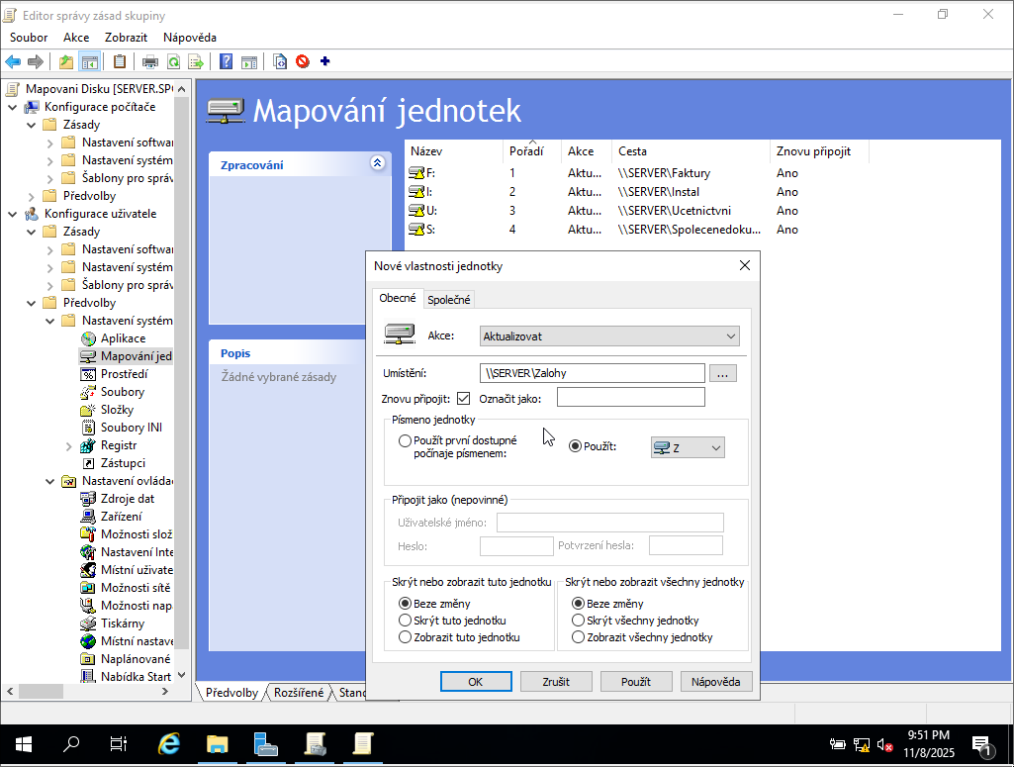This screenshot has height=767, width=1014.
Task: Click the blue Back arrow in toolbar
Action: [x=13, y=61]
